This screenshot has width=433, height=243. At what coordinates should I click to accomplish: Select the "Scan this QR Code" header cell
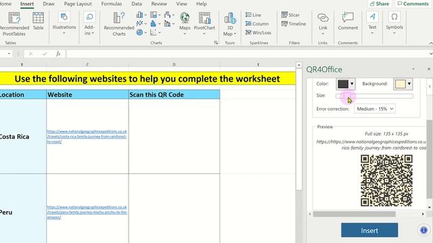(x=174, y=94)
